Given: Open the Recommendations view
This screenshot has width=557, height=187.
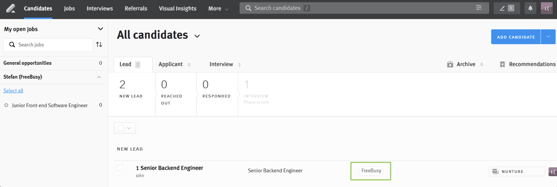Looking at the screenshot, I should [x=528, y=64].
